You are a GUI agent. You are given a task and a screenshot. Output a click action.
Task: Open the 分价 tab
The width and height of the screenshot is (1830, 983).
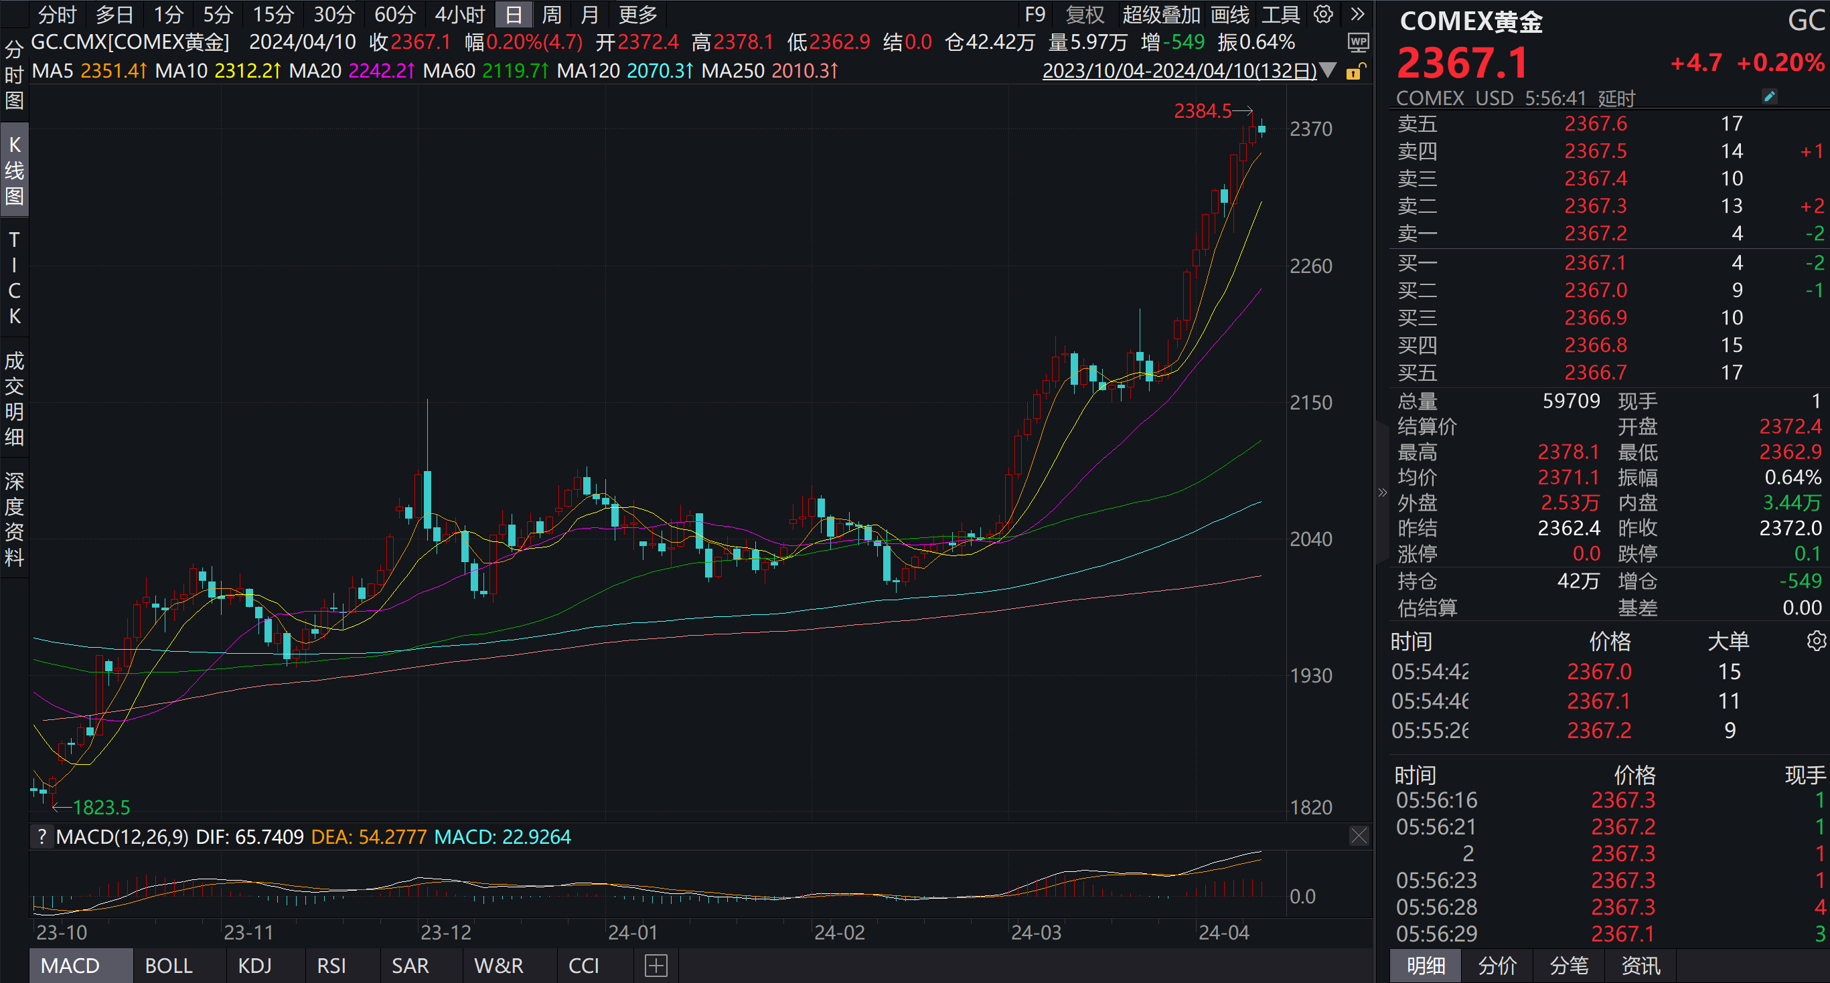pos(1497,965)
